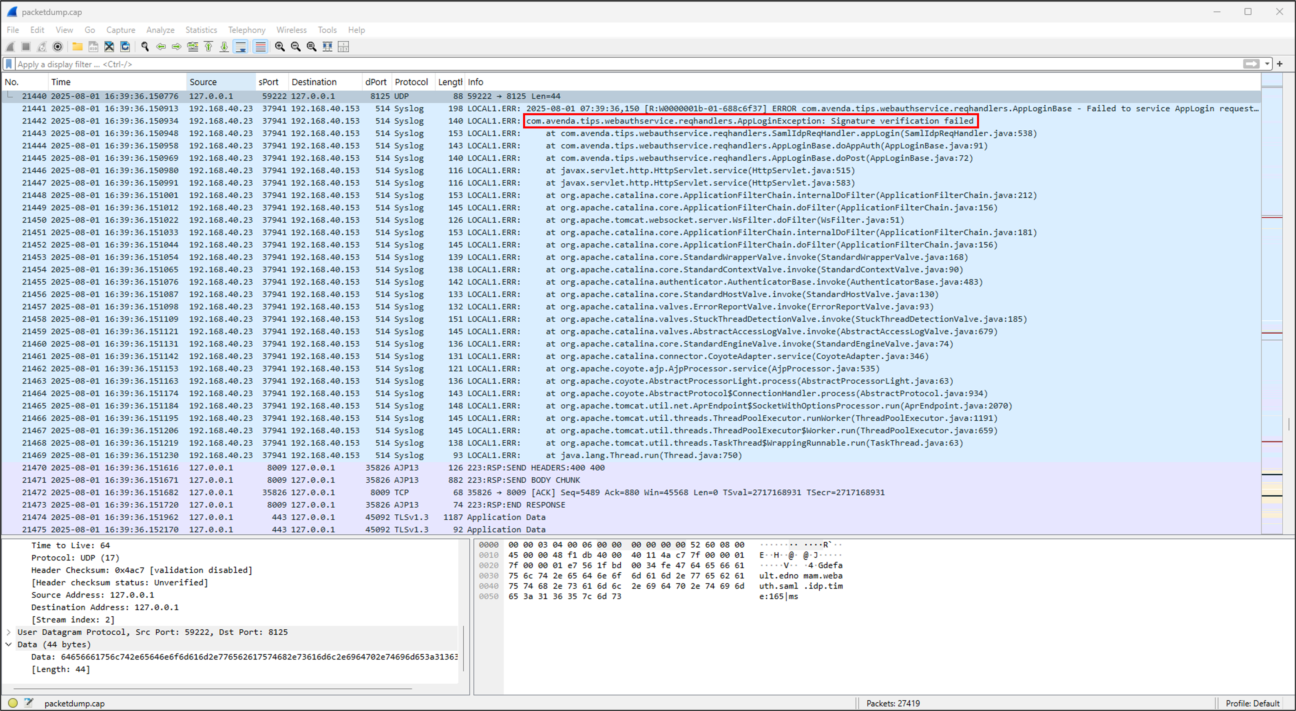1296x711 pixels.
Task: Close this capture file icon
Action: point(109,47)
